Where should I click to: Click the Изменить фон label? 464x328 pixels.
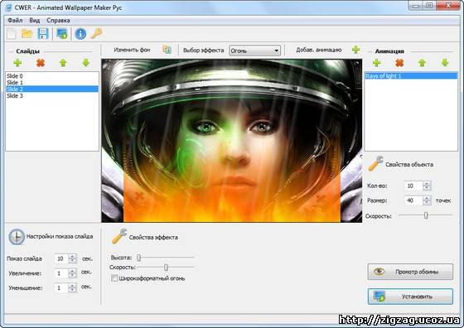[132, 50]
